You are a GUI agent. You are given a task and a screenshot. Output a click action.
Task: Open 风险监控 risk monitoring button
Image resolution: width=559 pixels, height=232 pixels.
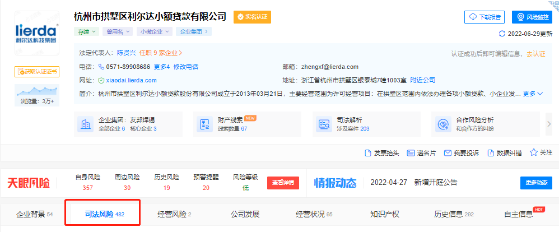click(x=532, y=17)
